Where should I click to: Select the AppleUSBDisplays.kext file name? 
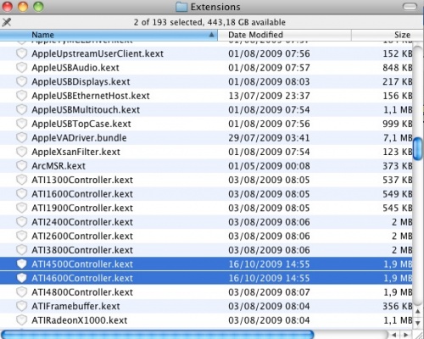81,81
